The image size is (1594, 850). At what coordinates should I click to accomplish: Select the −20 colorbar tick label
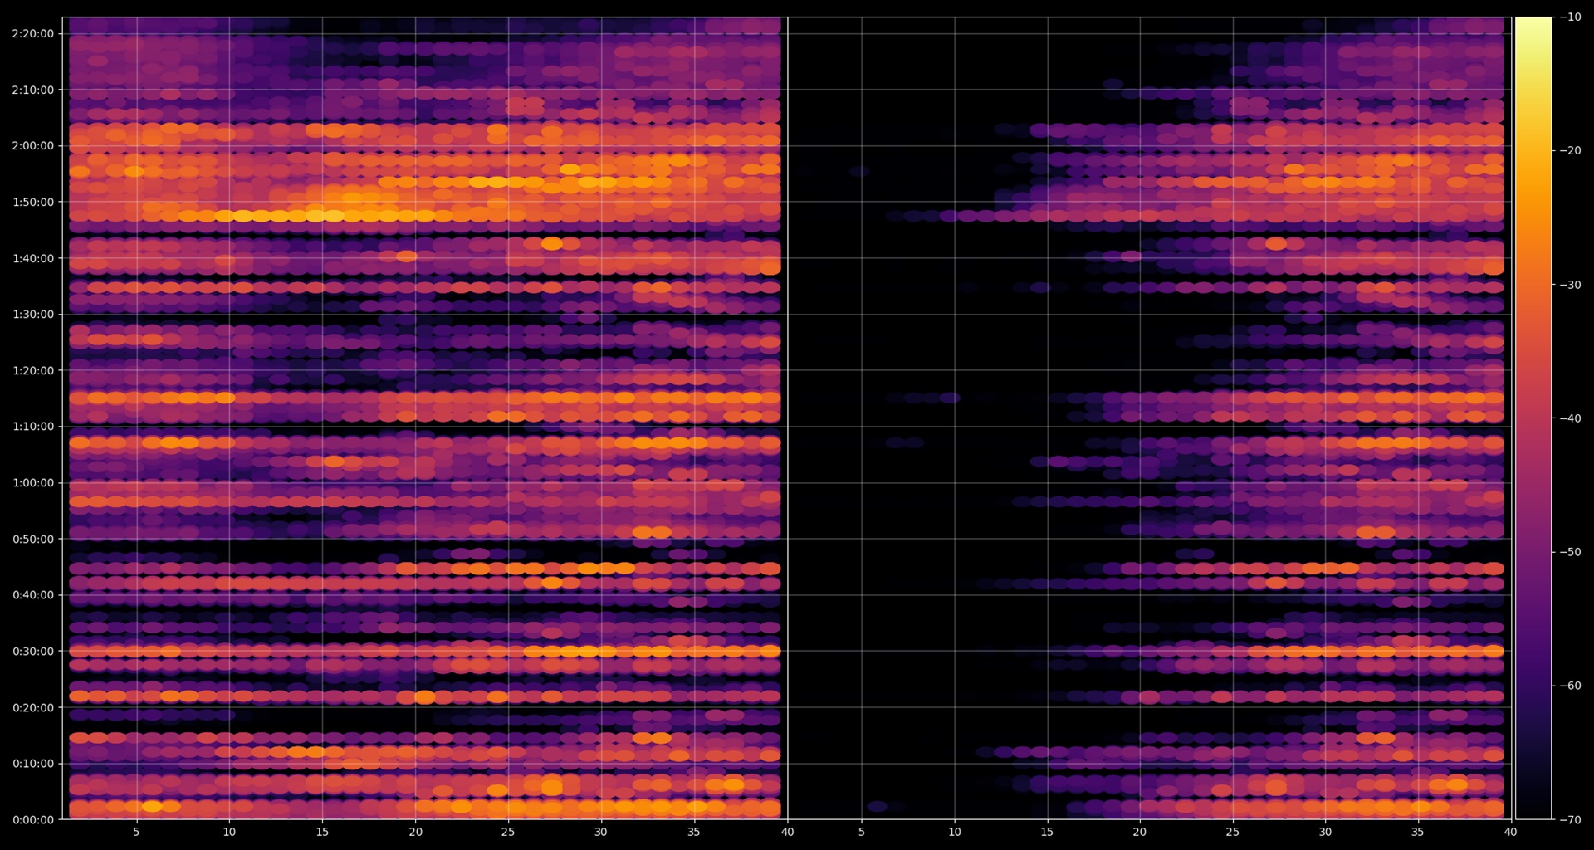click(x=1570, y=150)
